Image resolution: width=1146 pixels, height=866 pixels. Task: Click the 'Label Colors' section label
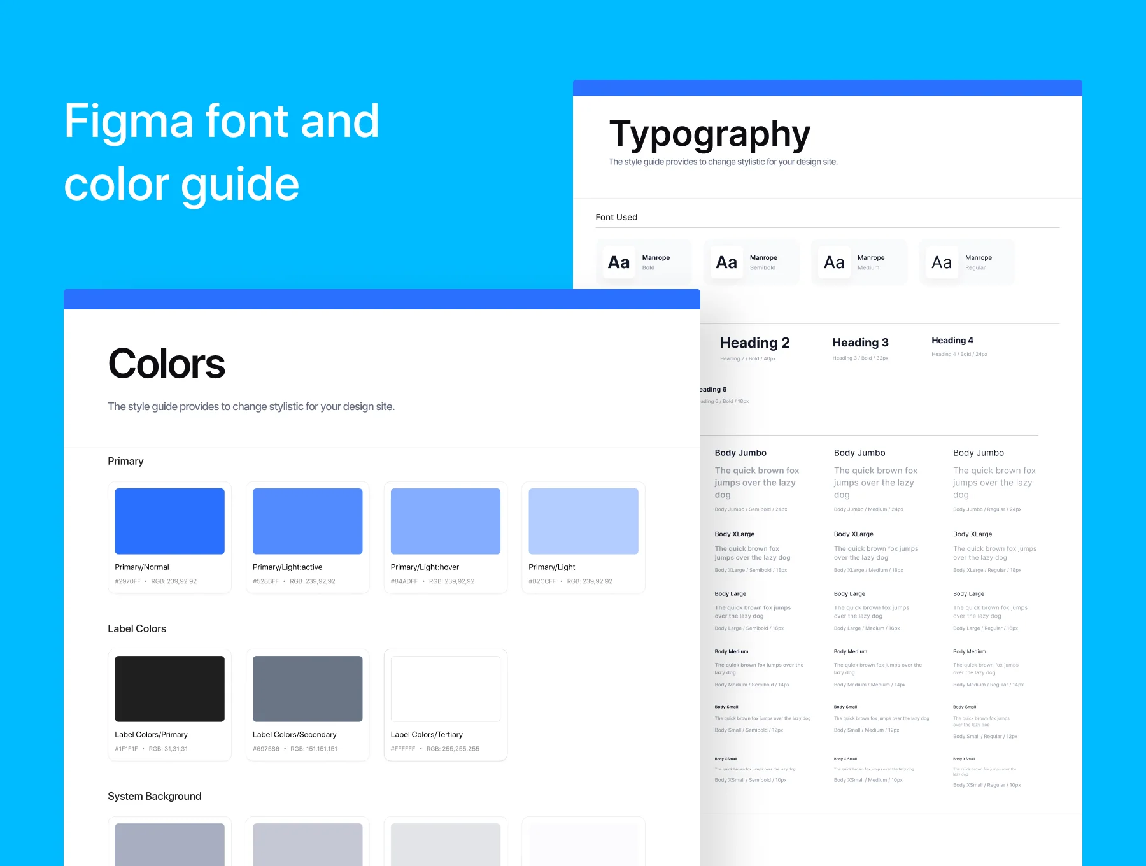click(x=137, y=628)
